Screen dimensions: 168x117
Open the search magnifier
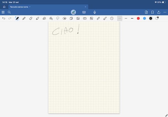coord(9,12)
